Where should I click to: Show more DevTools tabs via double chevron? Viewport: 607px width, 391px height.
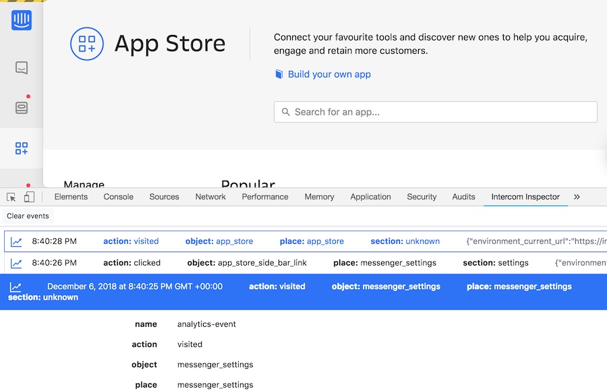tap(577, 197)
